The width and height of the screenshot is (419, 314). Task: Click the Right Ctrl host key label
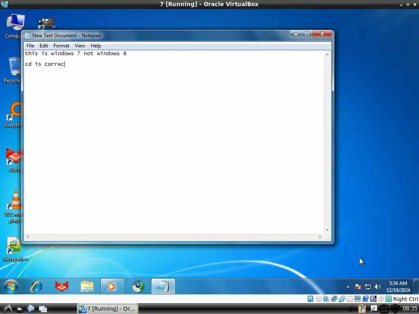click(405, 299)
